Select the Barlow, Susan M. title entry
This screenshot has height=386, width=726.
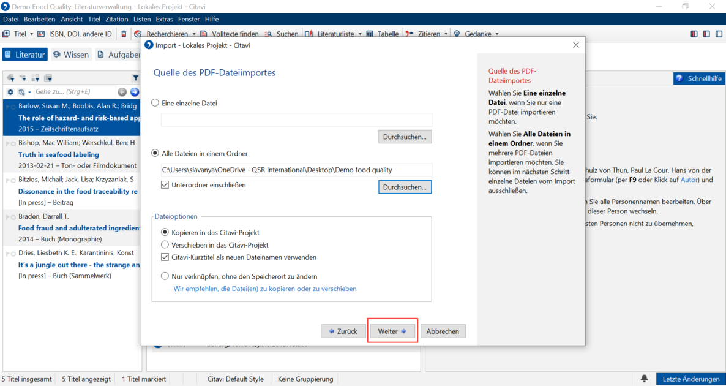[72, 117]
